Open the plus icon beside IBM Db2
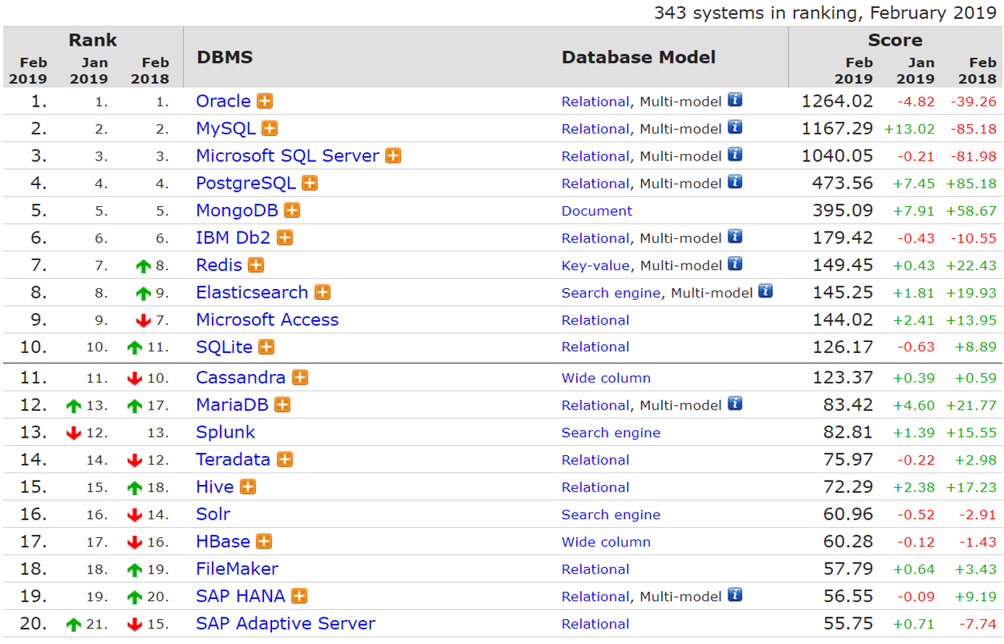This screenshot has height=644, width=1004. pyautogui.click(x=285, y=237)
